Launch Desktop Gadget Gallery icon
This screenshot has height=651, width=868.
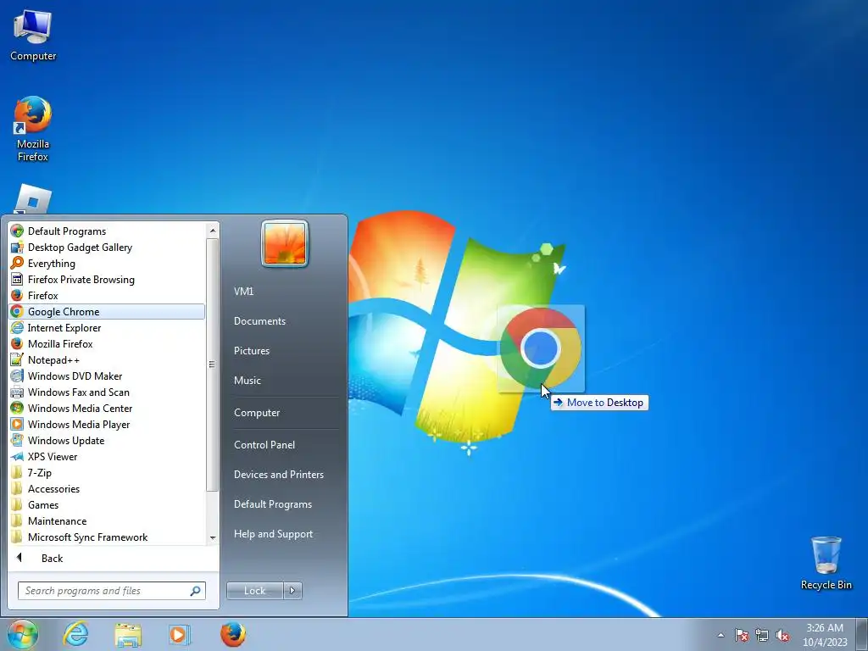coord(17,247)
